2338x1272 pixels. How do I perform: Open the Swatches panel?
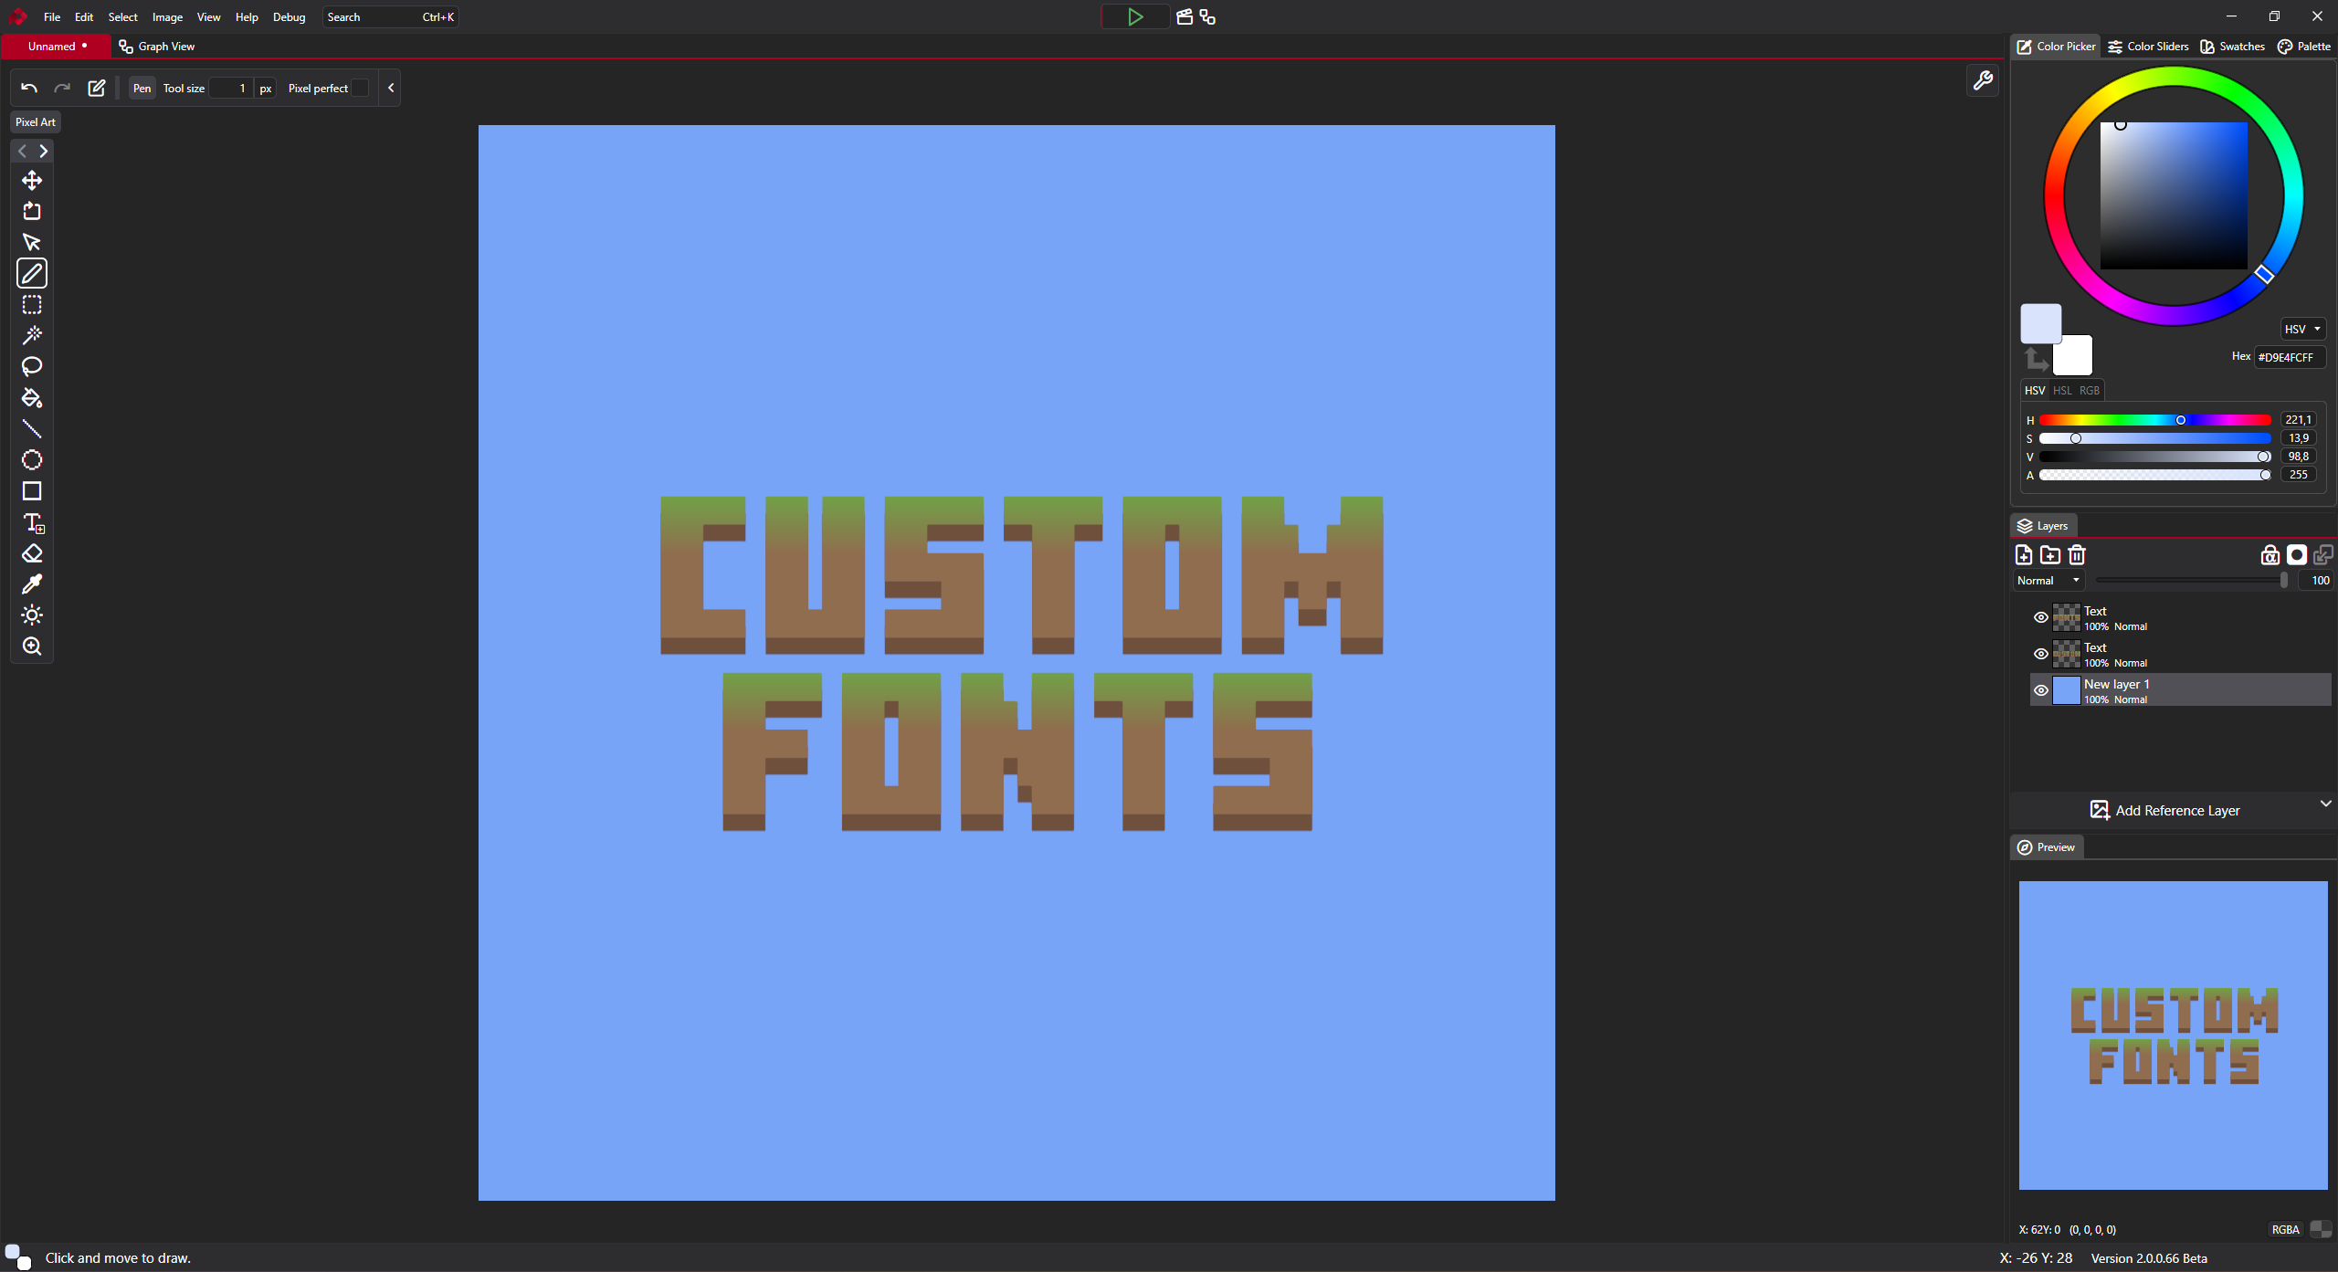point(2232,46)
